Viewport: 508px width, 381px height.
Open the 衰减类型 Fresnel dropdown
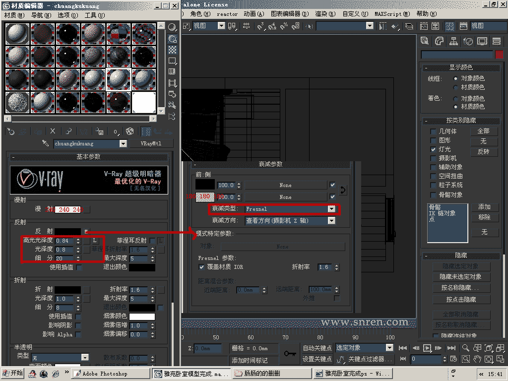point(331,209)
